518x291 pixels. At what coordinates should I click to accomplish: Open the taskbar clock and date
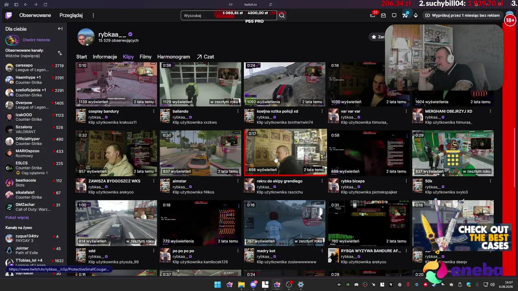click(x=506, y=285)
